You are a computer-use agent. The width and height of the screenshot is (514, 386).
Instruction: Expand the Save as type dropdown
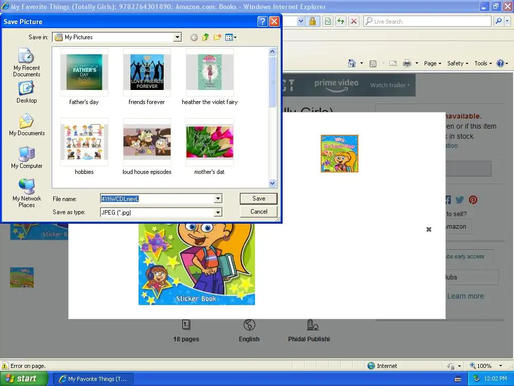pos(218,213)
